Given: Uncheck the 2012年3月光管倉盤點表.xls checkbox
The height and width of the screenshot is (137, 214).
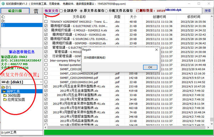Looking at the screenshot, I should pyautogui.click(x=46, y=99).
